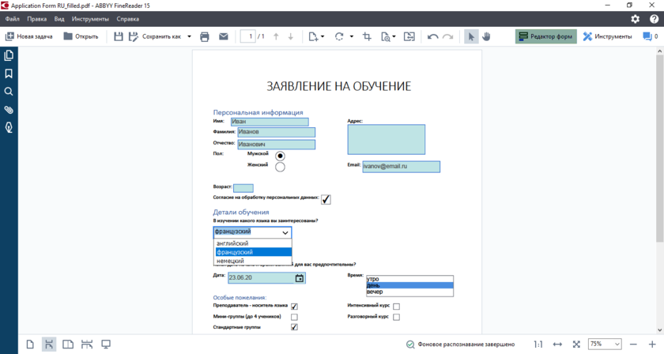Select the Женский radio button
Image resolution: width=664 pixels, height=354 pixels.
tap(280, 167)
